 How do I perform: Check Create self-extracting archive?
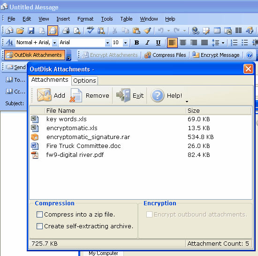pos(39,226)
